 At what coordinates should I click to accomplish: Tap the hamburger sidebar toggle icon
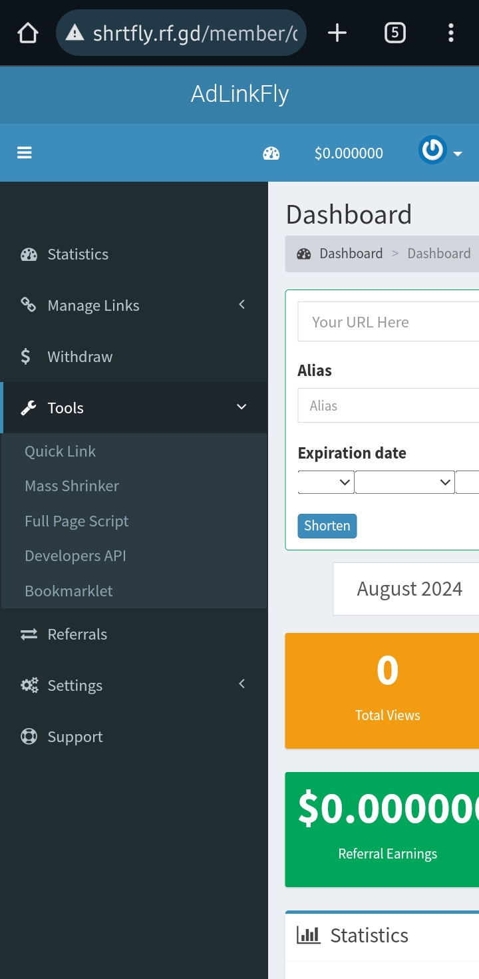pos(25,153)
